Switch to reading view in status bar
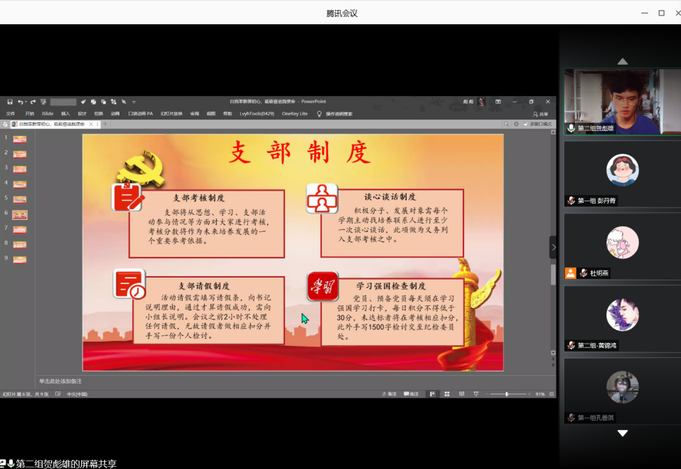The height and width of the screenshot is (469, 681). (461, 394)
